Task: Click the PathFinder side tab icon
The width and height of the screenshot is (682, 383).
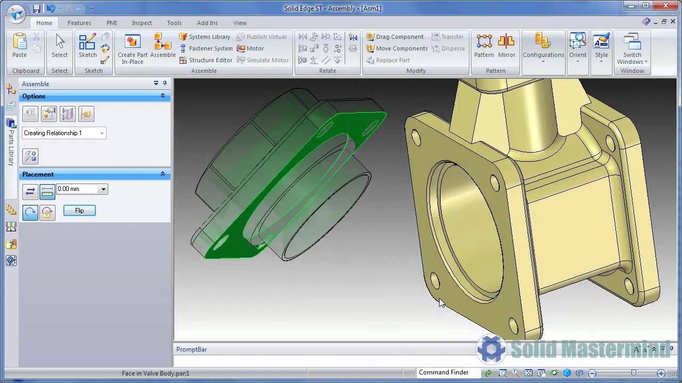Action: (11, 89)
